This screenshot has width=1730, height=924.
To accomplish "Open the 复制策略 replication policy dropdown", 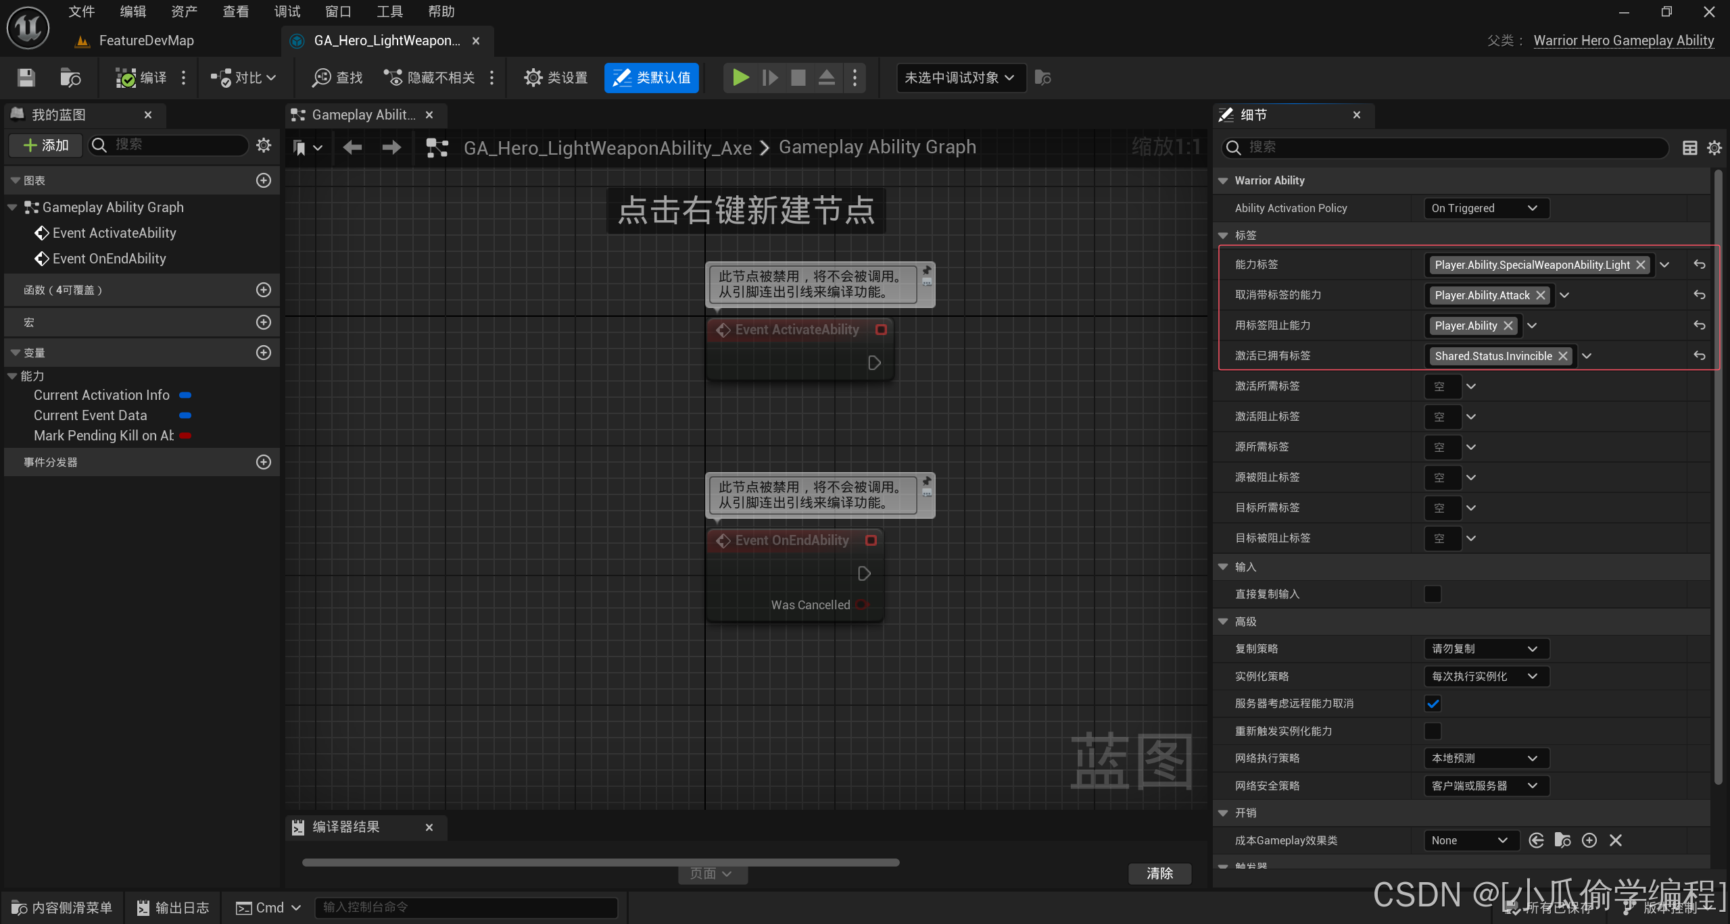I will pyautogui.click(x=1486, y=648).
